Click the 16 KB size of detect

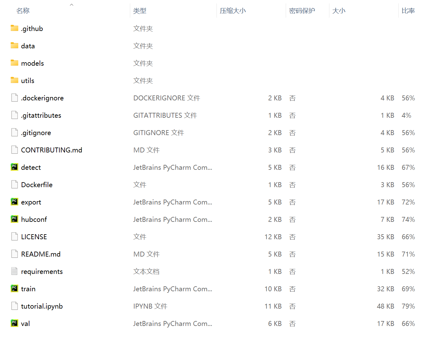point(385,167)
